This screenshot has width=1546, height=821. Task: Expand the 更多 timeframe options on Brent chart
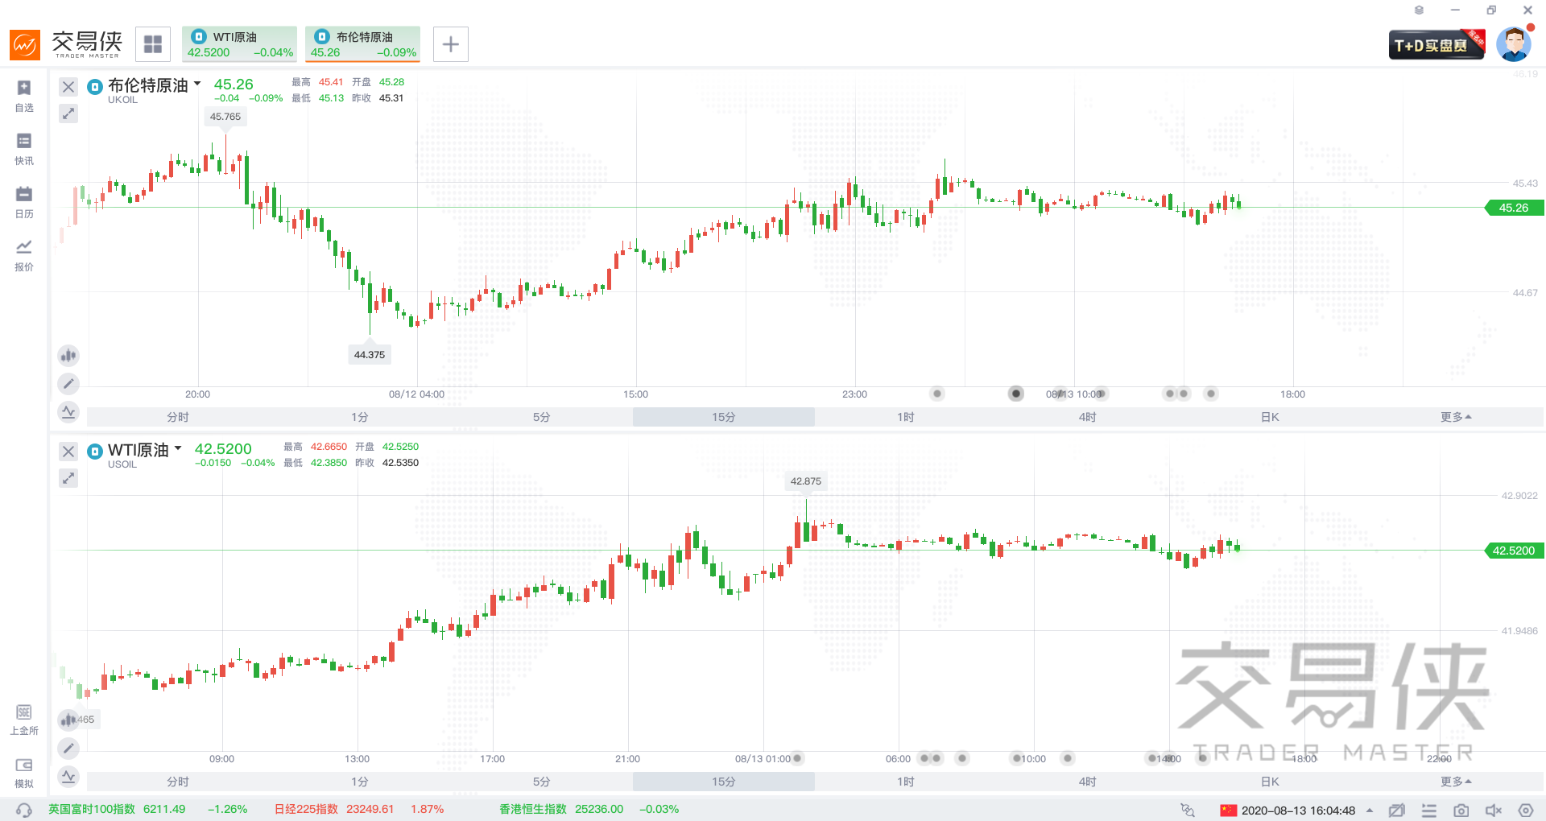tap(1456, 417)
